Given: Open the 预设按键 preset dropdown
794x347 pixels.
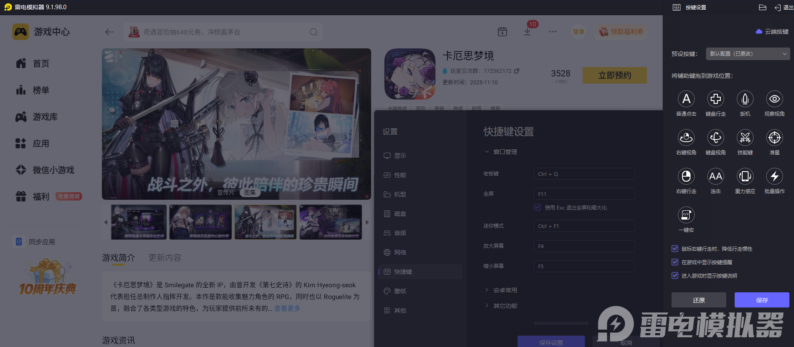Looking at the screenshot, I should click(748, 54).
